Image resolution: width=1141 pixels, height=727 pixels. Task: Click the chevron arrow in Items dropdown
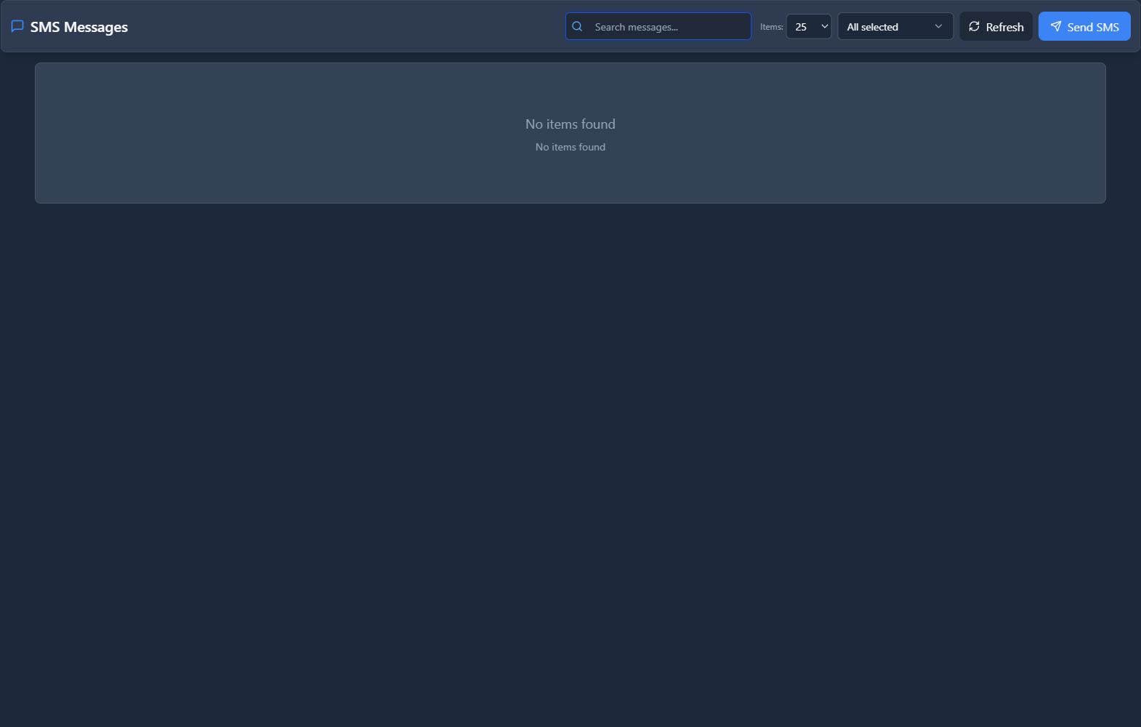pyautogui.click(x=824, y=26)
